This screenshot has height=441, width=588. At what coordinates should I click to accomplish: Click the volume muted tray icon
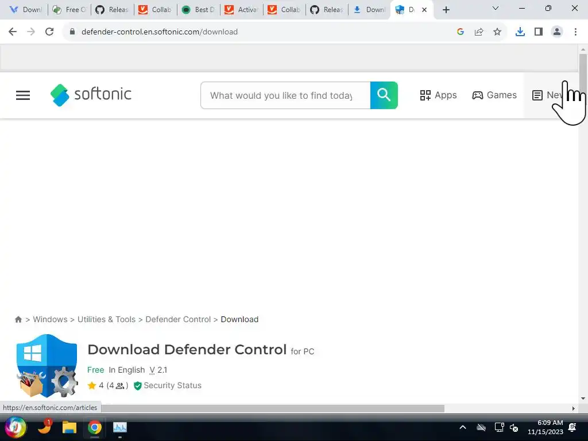coord(514,427)
